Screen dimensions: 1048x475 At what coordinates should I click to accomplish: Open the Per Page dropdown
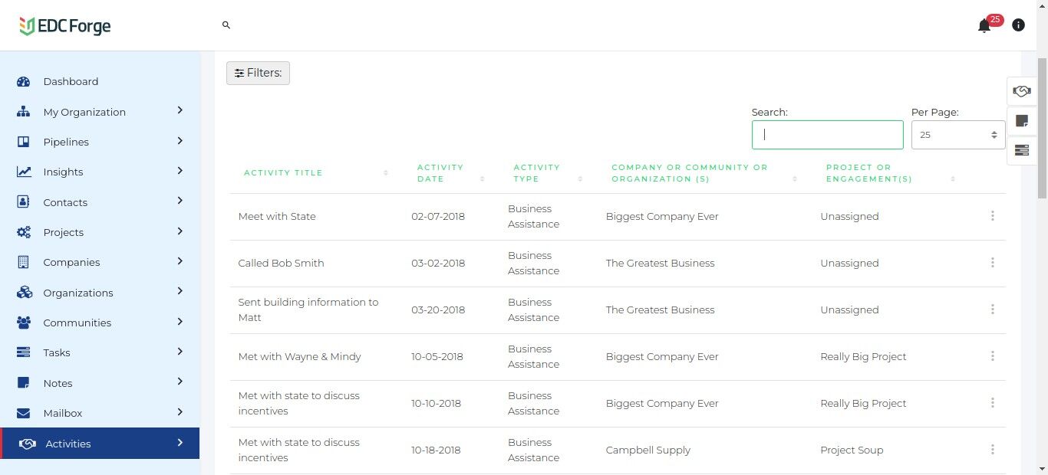(x=958, y=135)
